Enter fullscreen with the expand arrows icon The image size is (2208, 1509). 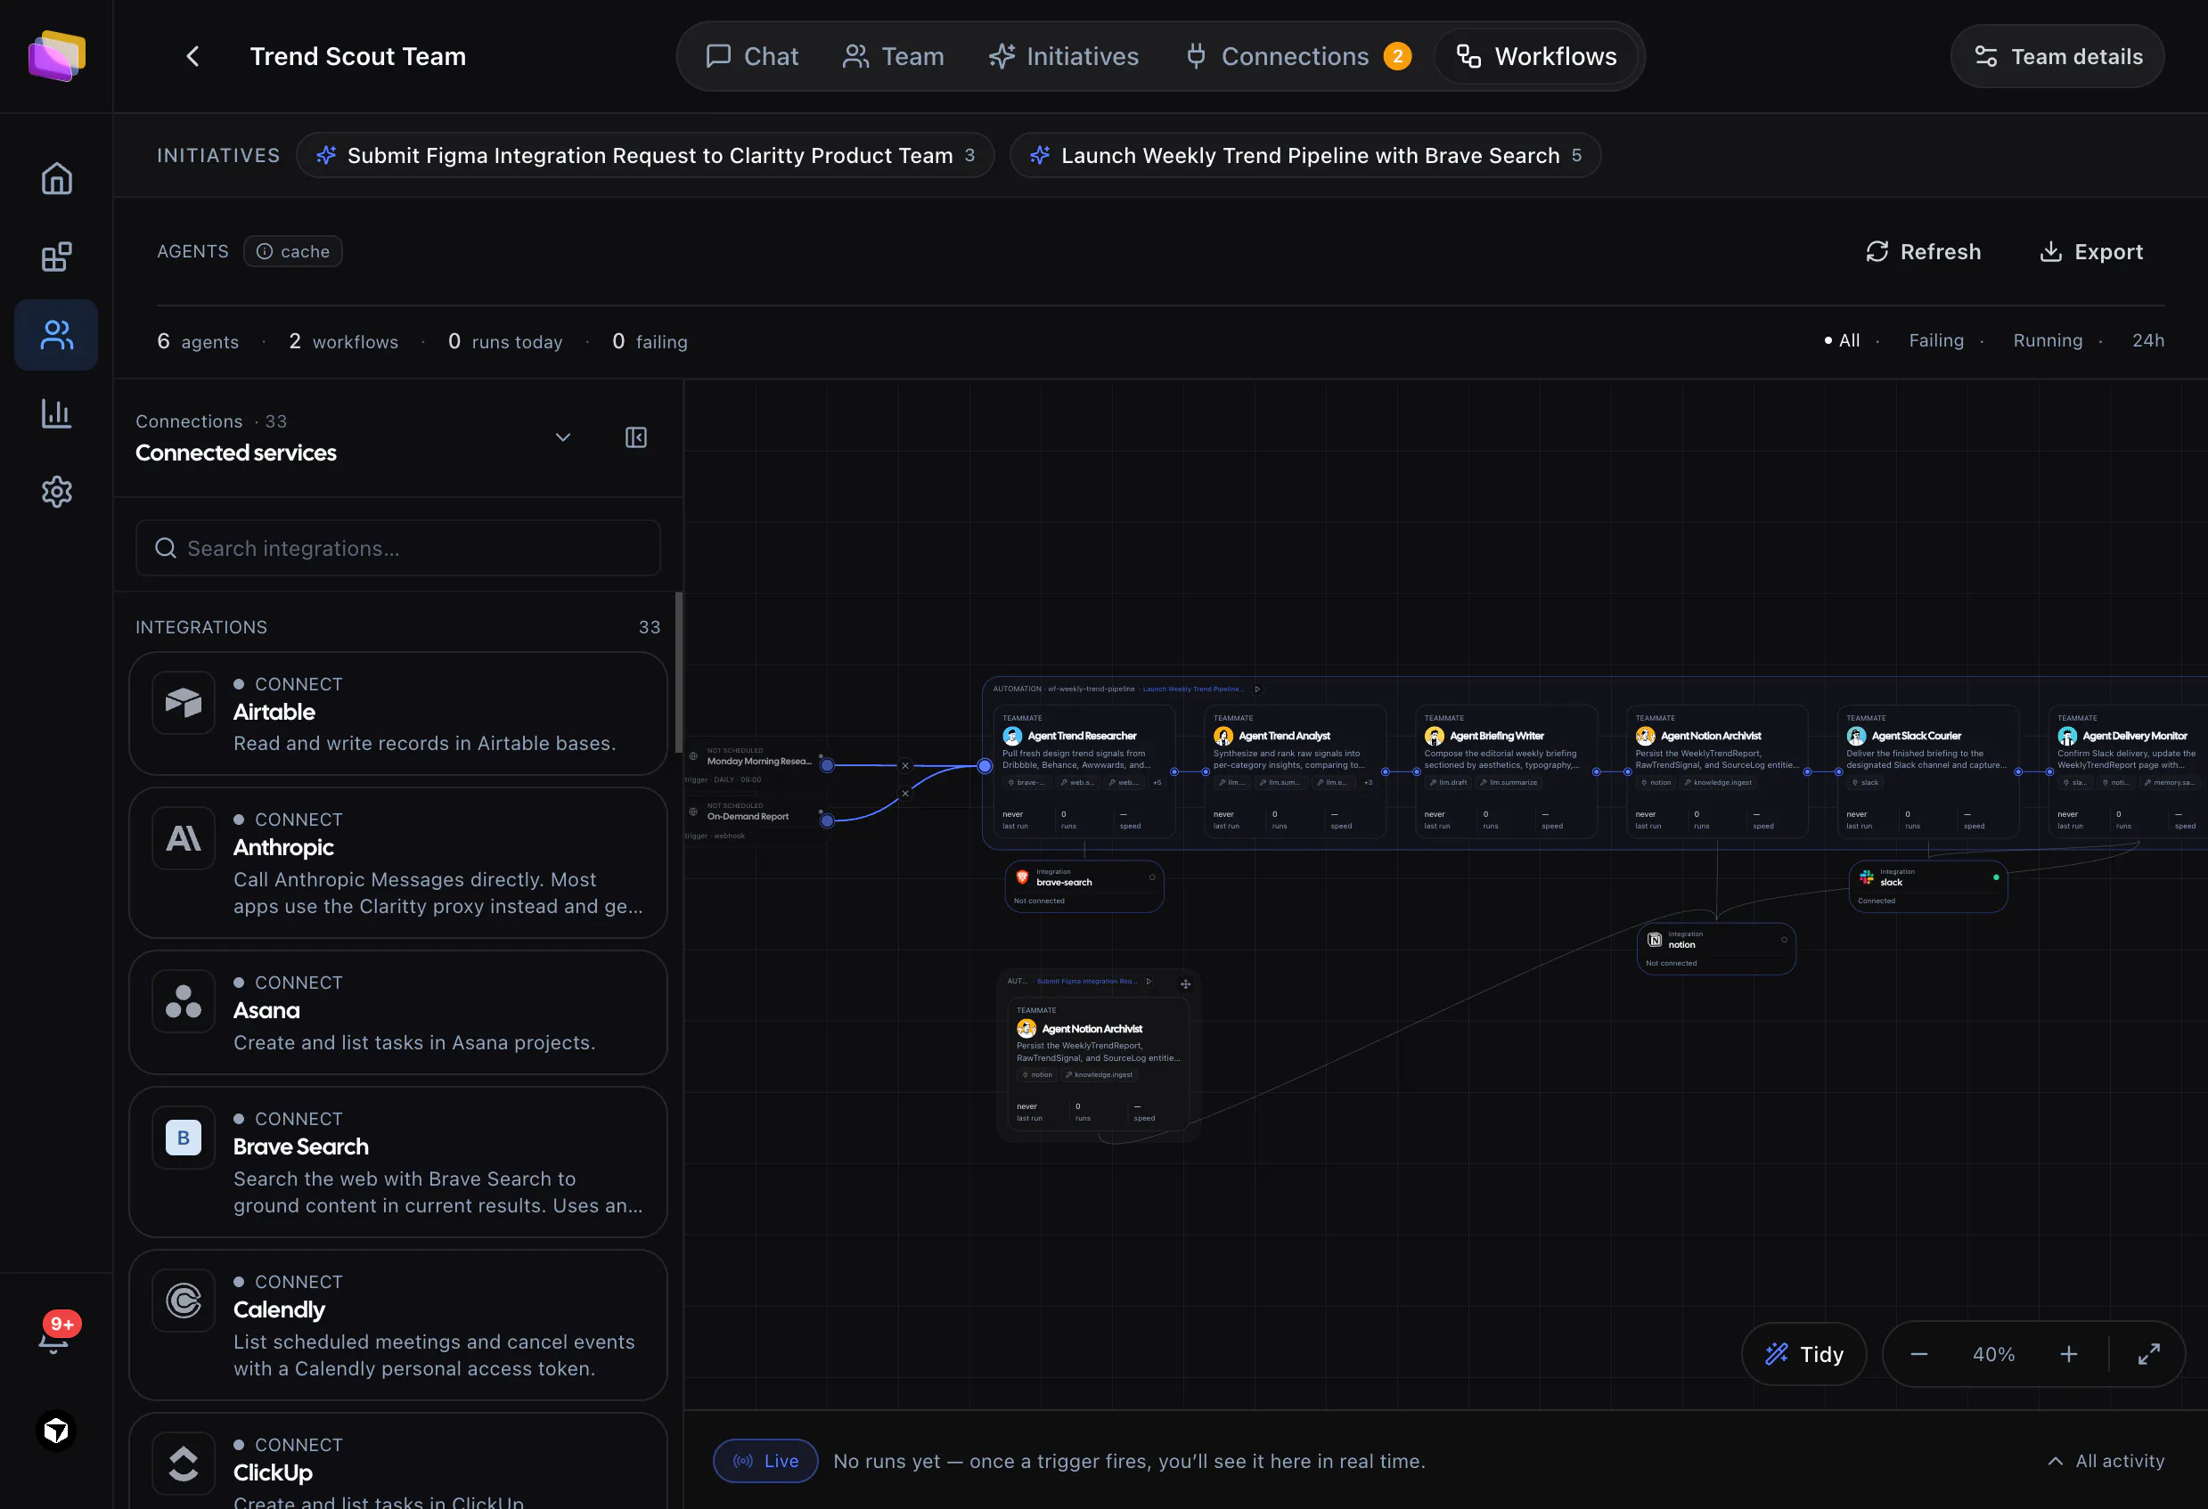[x=2148, y=1354]
